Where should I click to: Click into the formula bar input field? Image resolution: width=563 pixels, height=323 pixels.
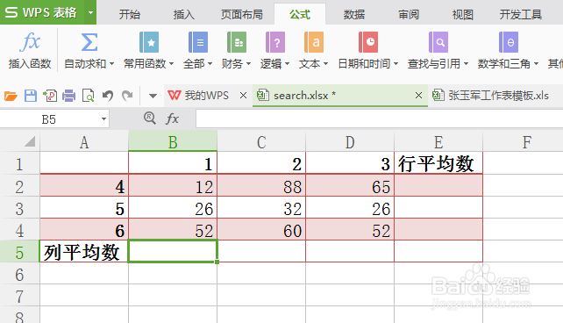coord(380,118)
